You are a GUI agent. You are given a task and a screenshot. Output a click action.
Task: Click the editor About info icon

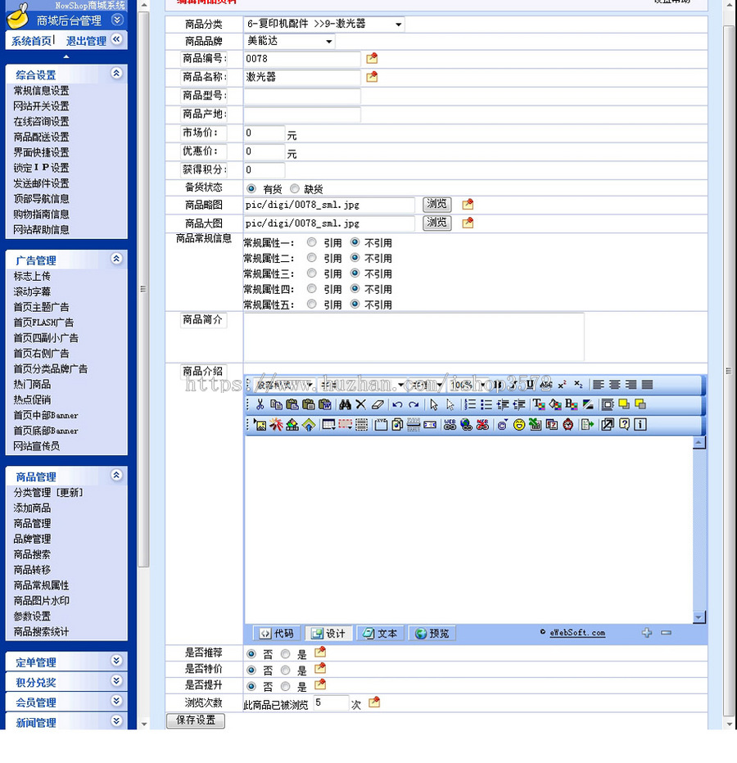640,425
